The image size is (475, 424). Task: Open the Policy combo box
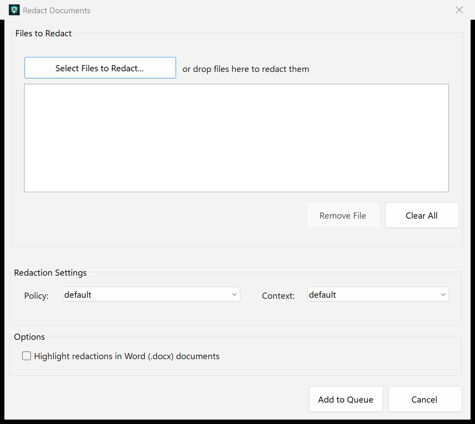[152, 294]
